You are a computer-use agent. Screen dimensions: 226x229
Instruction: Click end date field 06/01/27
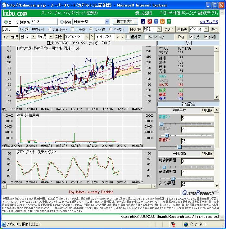(105, 37)
